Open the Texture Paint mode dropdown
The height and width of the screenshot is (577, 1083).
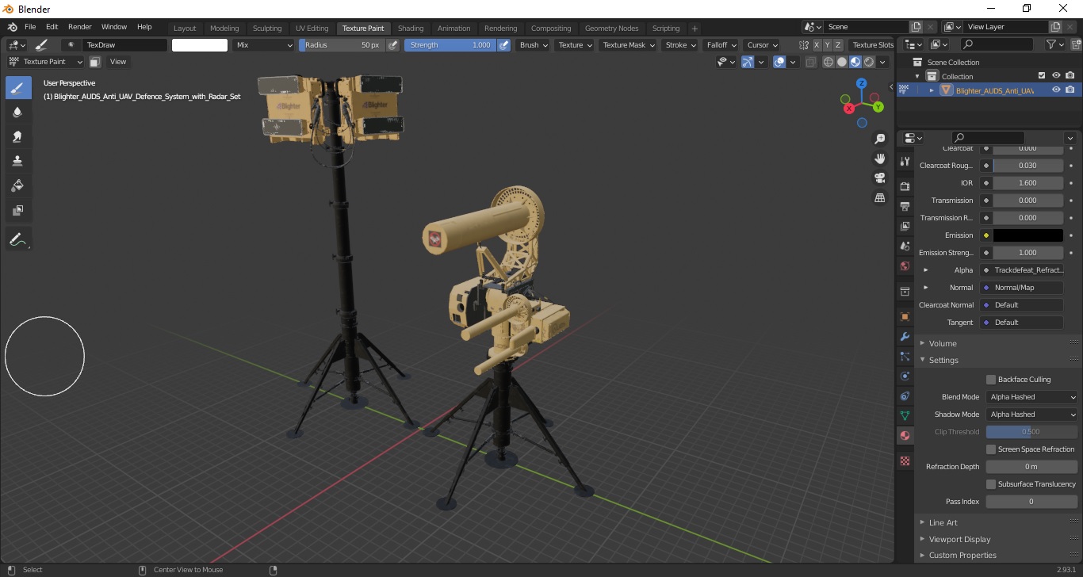46,62
